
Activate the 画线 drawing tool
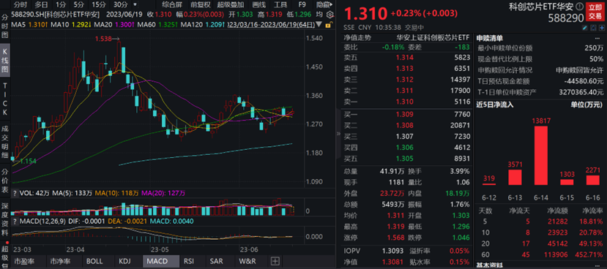(x=259, y=4)
